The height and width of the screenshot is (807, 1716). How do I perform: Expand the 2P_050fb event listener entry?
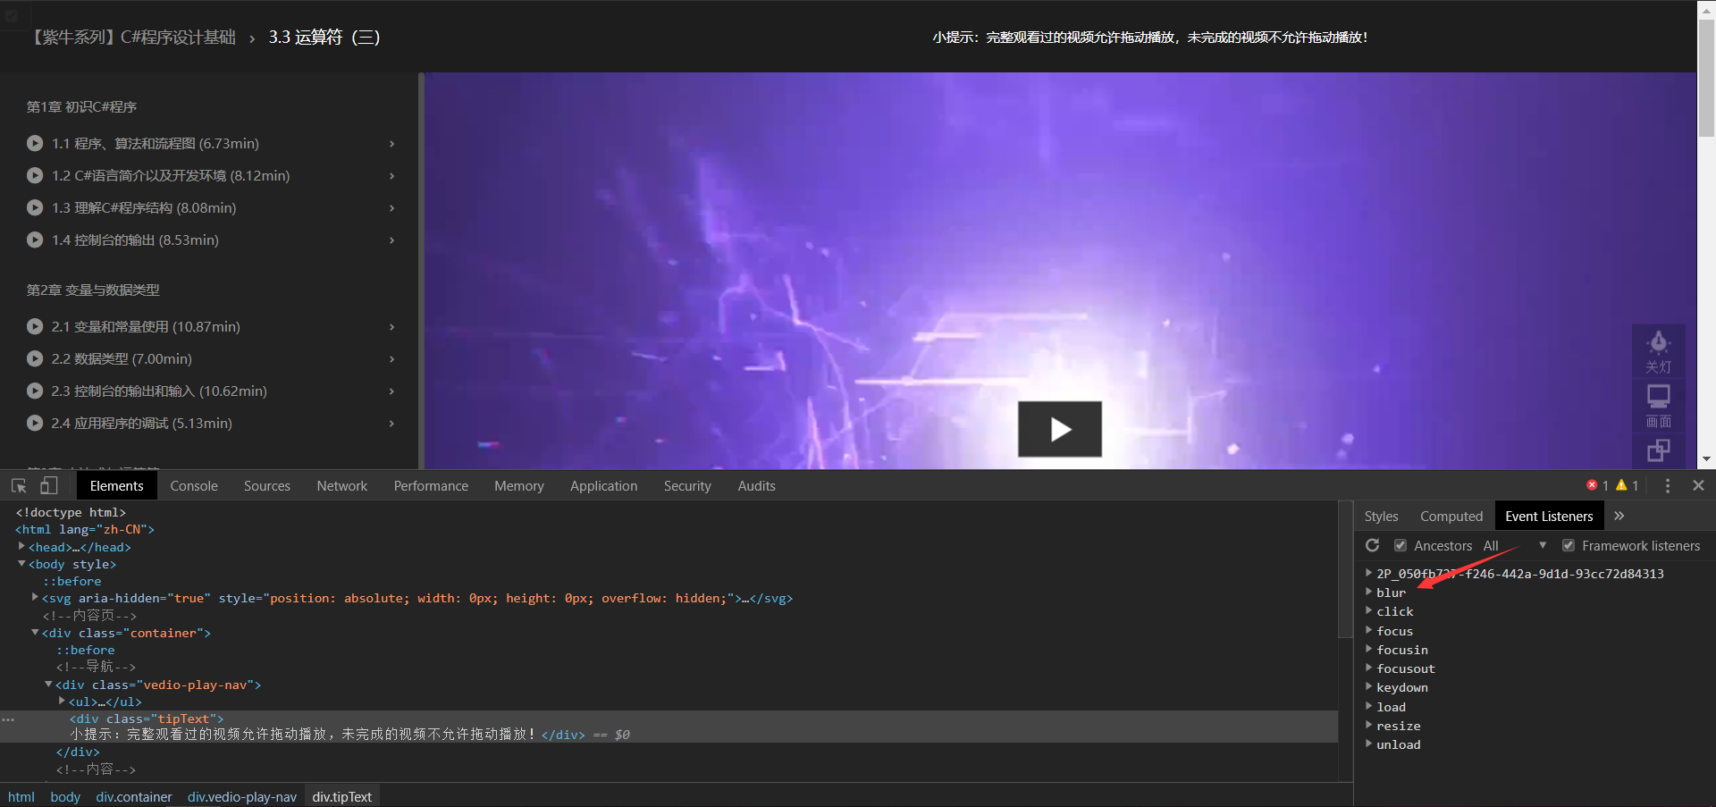(x=1369, y=573)
